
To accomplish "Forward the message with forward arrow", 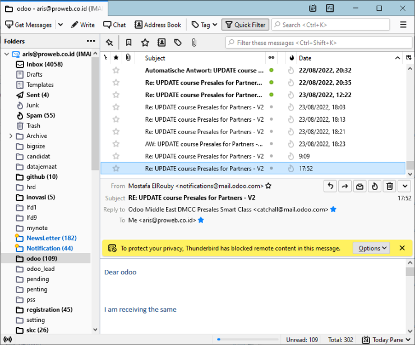I will [x=345, y=186].
